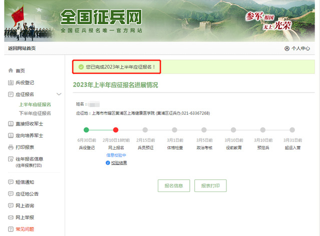Open 个人中心 link
320x236 pixels.
coord(300,48)
